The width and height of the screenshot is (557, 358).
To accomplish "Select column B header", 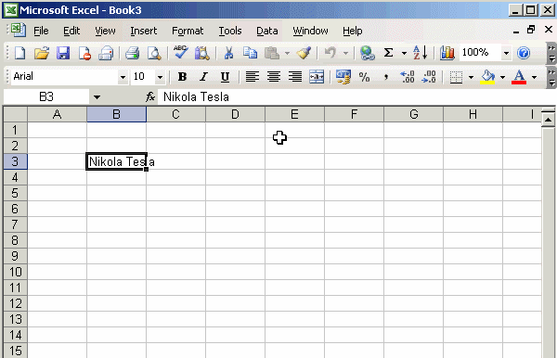I will click(117, 114).
